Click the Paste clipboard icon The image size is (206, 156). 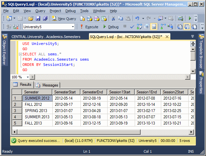pos(128,18)
